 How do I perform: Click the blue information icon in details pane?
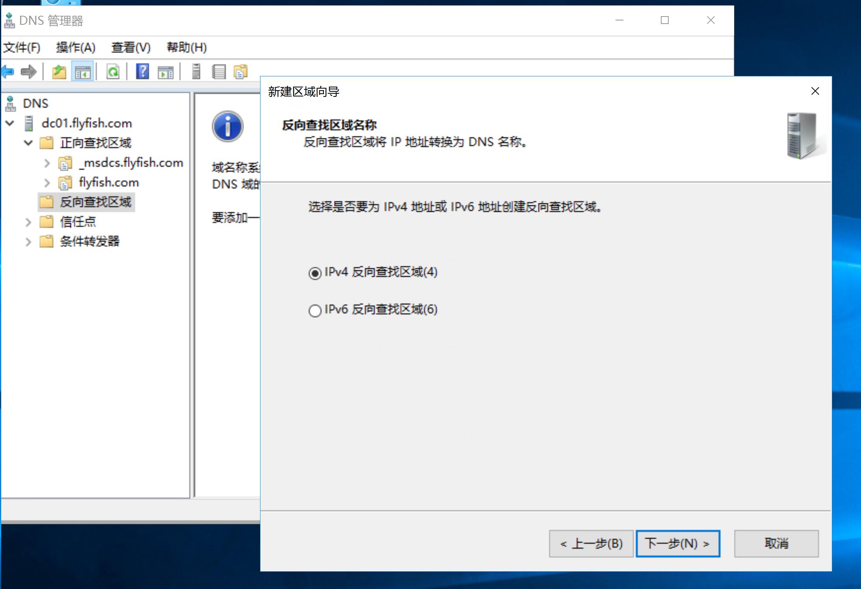[228, 126]
